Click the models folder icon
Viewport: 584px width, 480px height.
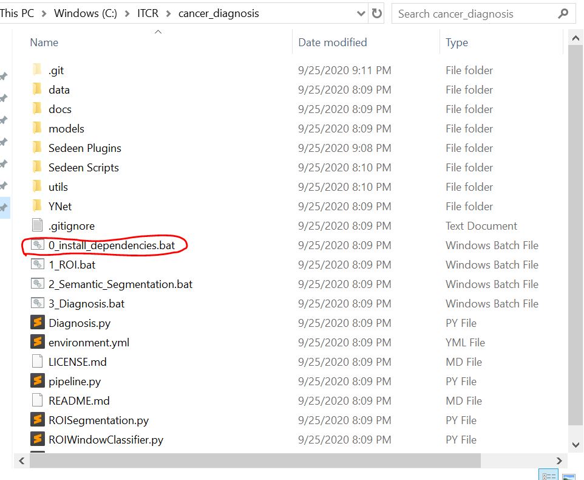37,128
